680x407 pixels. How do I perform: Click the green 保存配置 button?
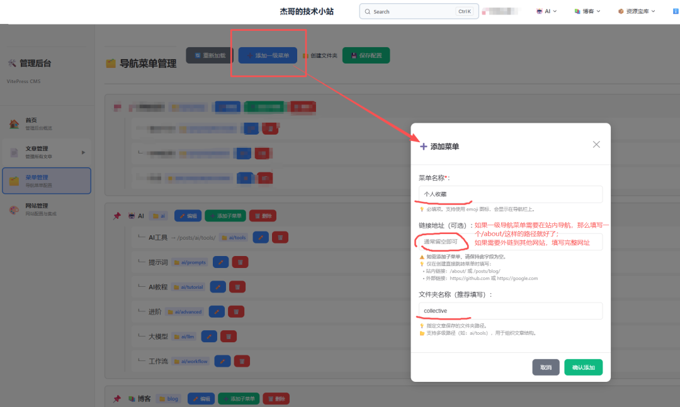tap(366, 55)
